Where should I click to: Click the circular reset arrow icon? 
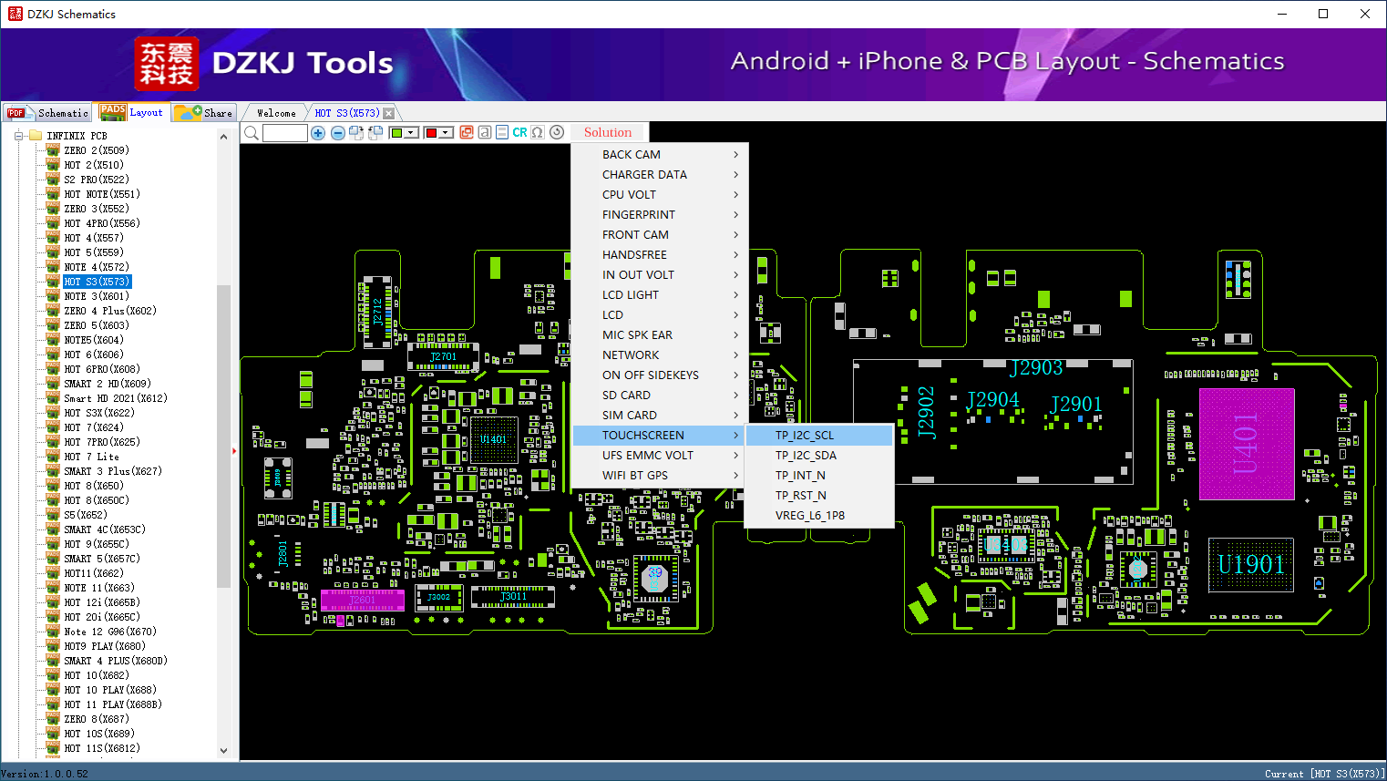click(x=557, y=133)
